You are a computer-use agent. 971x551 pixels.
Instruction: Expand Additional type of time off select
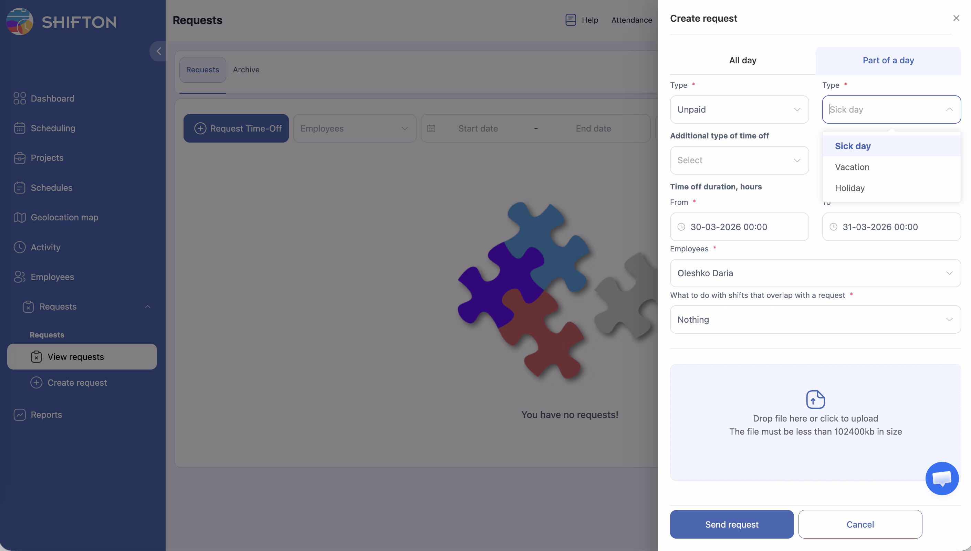tap(739, 160)
